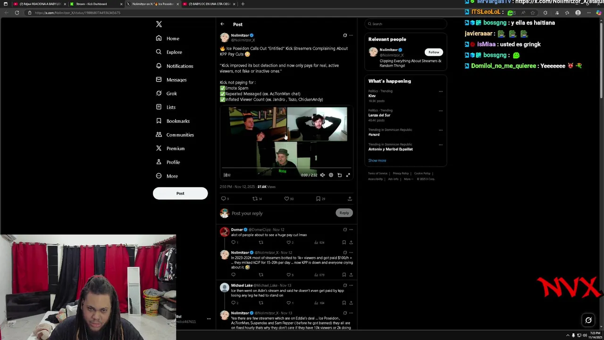Click the white Post button in the sidebar
604x340 pixels.
pyautogui.click(x=180, y=193)
